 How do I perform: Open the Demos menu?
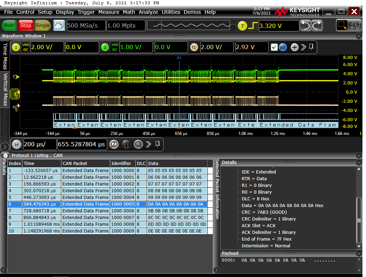(x=192, y=12)
